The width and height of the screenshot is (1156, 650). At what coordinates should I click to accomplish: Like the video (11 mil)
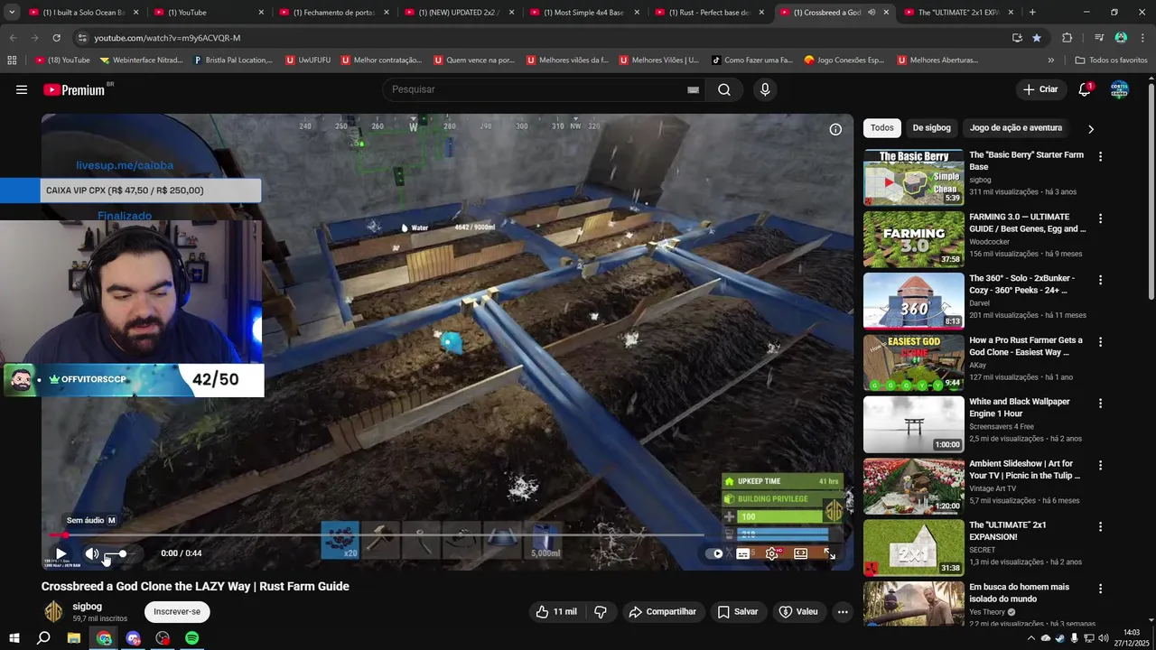coord(556,611)
